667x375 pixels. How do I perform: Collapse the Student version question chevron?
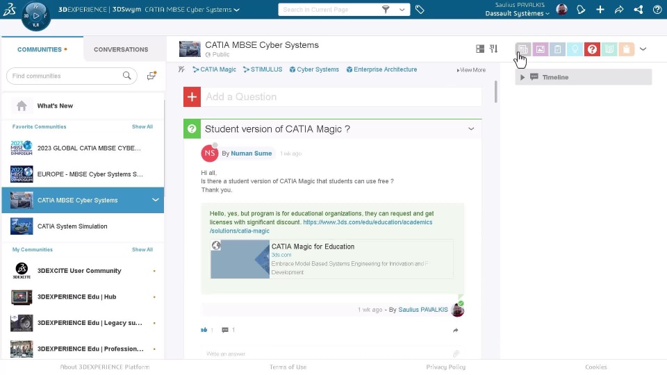(x=471, y=129)
